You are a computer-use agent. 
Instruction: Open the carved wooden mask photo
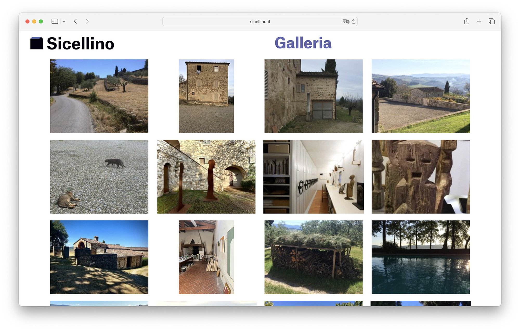coord(420,177)
